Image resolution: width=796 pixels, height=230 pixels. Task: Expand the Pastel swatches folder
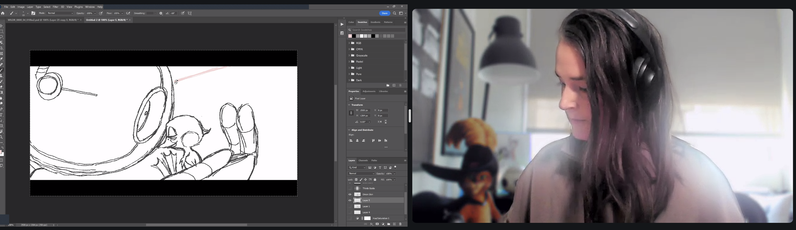click(x=349, y=62)
